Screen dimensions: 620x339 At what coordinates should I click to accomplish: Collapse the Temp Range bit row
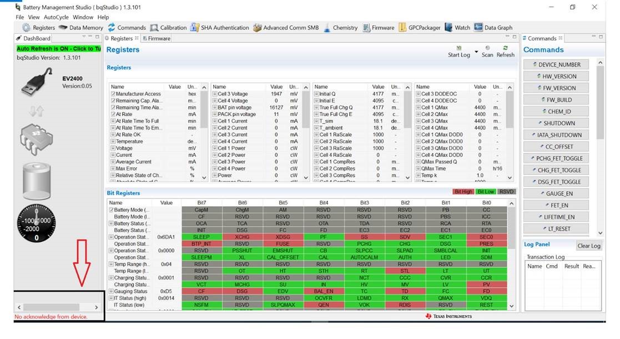coord(112,264)
